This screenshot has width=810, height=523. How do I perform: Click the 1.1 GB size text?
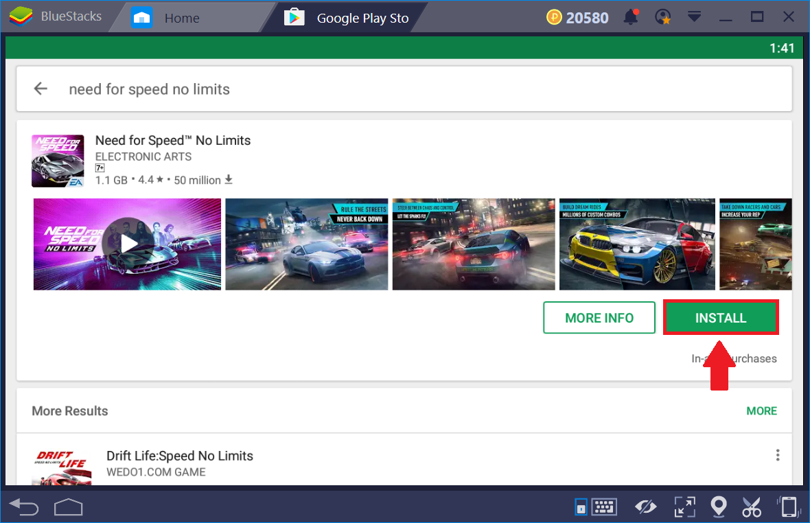point(111,181)
